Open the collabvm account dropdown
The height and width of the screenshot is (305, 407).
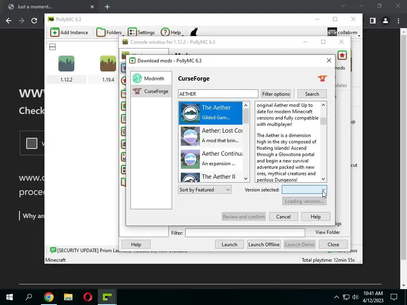344,33
